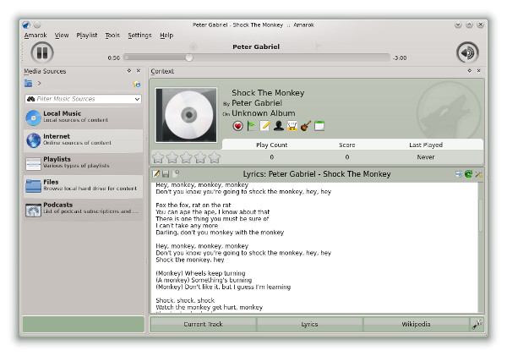Open the Amarok menu
The height and width of the screenshot is (356, 507).
pyautogui.click(x=35, y=35)
